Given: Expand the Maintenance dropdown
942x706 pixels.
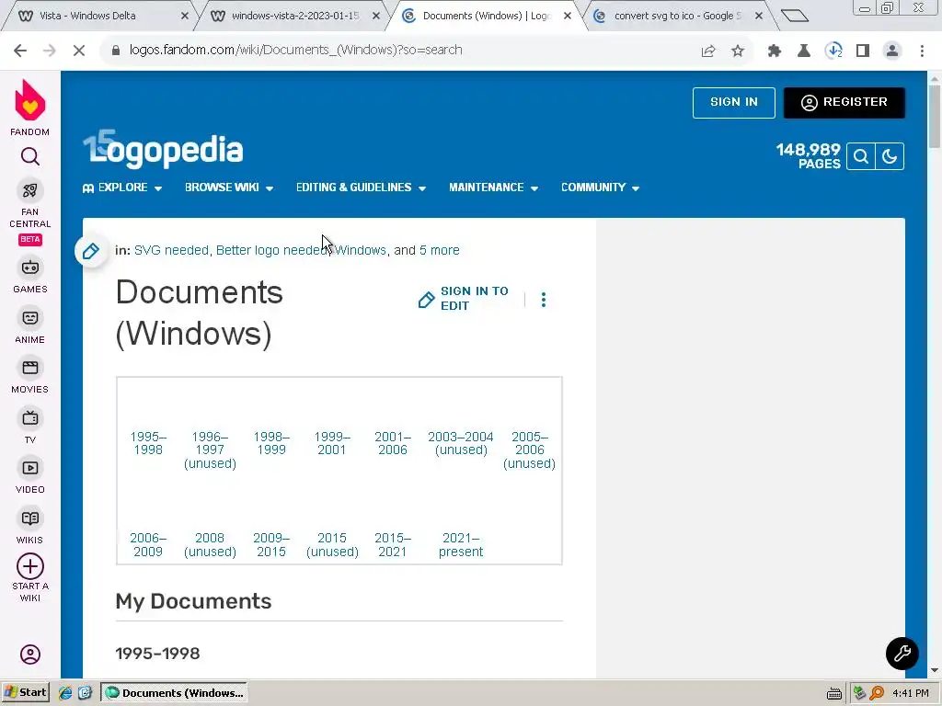Looking at the screenshot, I should coord(493,188).
